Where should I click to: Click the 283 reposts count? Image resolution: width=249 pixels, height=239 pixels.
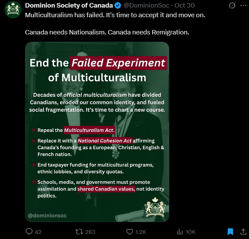90,232
